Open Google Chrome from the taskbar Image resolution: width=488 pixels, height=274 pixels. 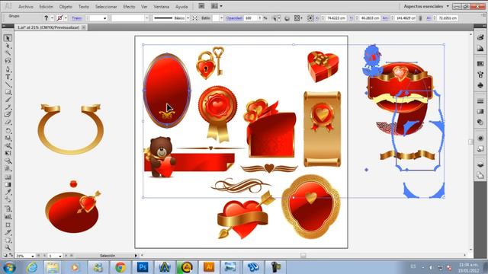[x=120, y=267]
